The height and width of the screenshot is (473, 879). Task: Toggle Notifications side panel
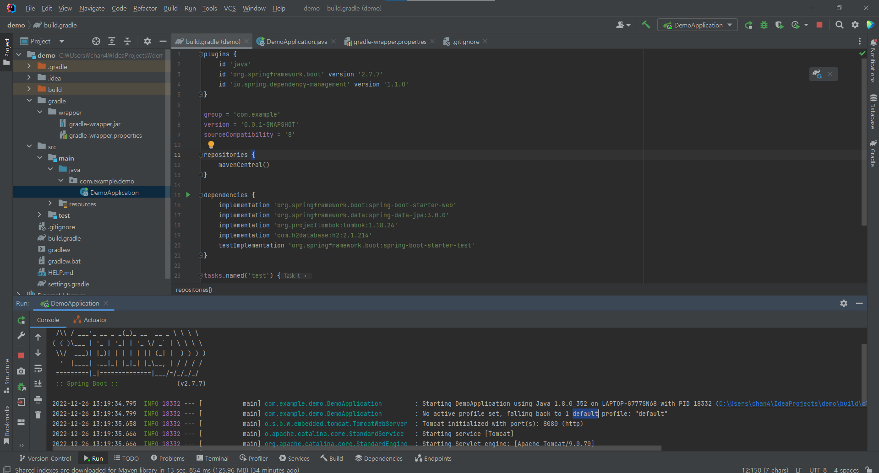click(x=873, y=61)
